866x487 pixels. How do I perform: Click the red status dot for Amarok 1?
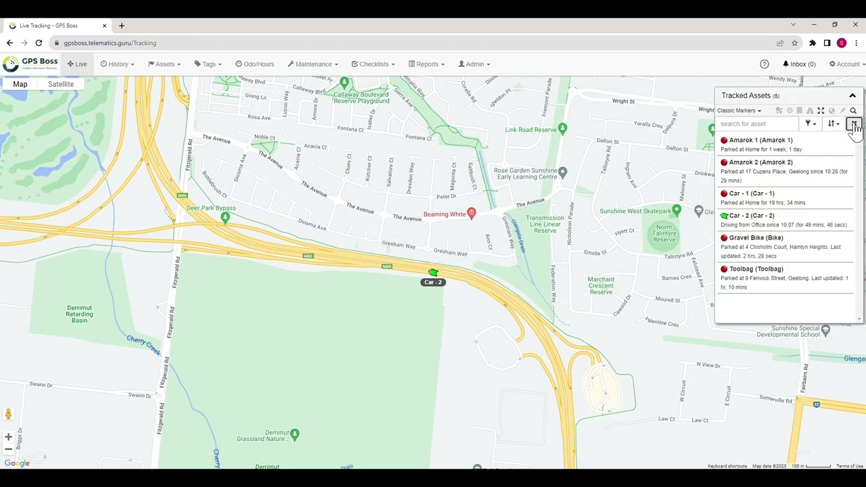pyautogui.click(x=724, y=141)
